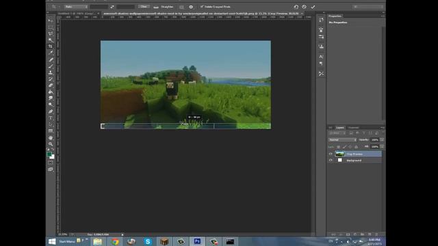Open crop overlay grid options
Screen dimensions: 438x246
pos(181,7)
